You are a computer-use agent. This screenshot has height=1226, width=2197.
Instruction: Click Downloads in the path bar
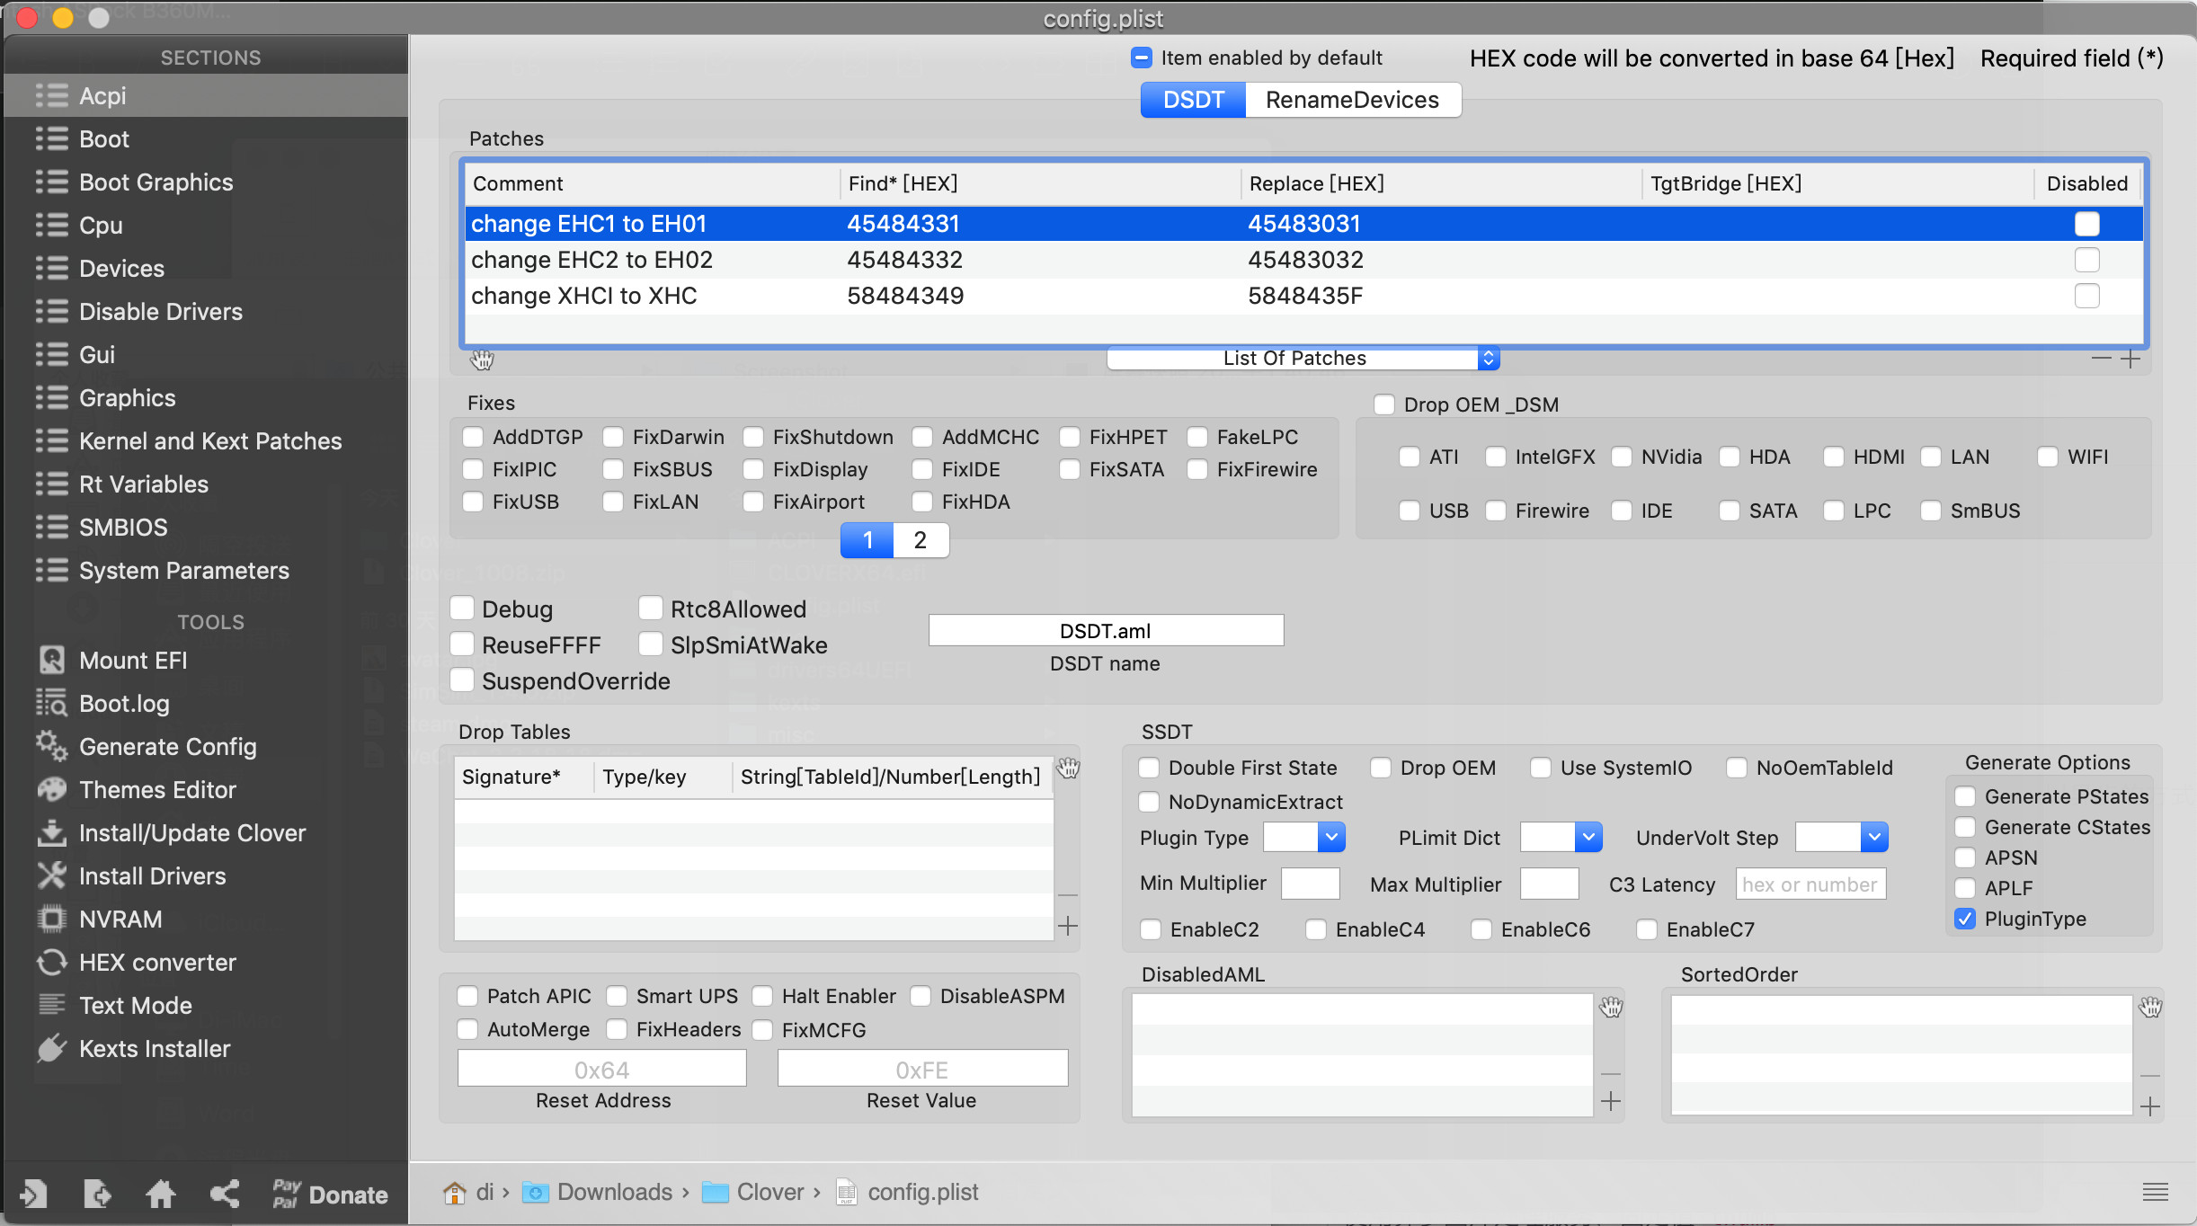coord(598,1192)
